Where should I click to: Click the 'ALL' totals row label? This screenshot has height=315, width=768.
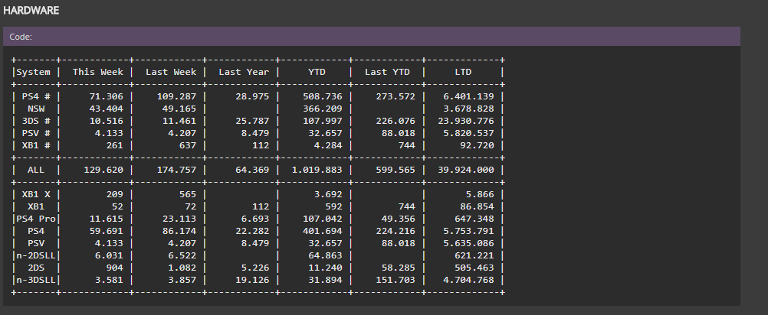point(36,170)
